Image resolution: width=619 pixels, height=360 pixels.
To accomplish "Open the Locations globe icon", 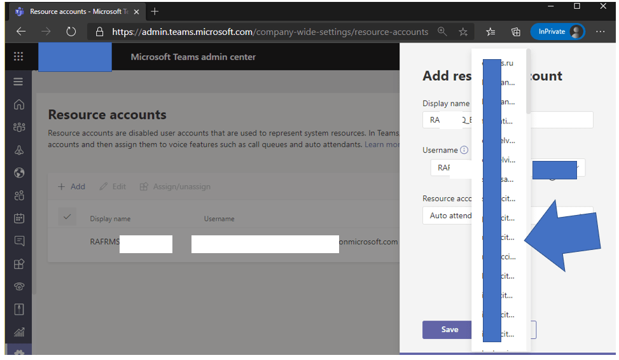I will coord(18,173).
